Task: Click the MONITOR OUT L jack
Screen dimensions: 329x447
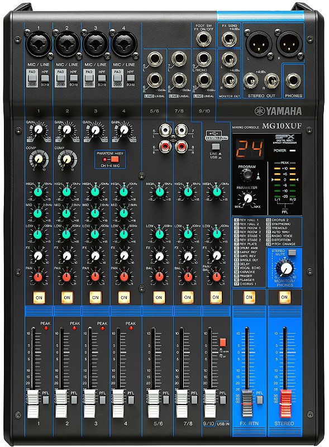Action: point(229,59)
